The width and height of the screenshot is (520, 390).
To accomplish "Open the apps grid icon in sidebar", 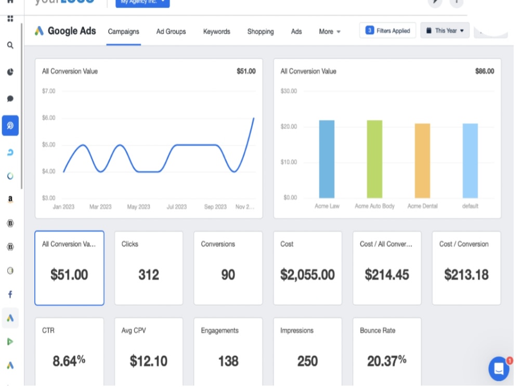I will coord(10,19).
